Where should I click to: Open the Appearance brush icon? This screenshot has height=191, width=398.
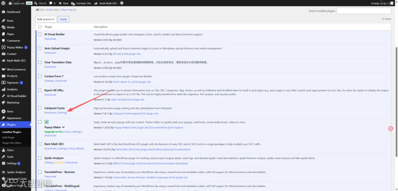[x=3, y=118]
